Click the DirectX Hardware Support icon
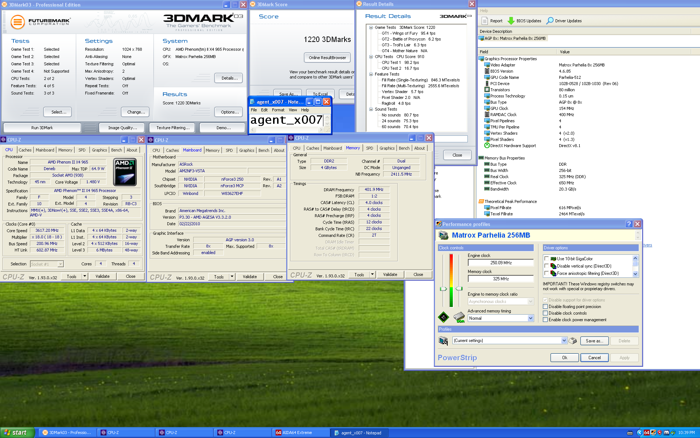 click(x=487, y=146)
